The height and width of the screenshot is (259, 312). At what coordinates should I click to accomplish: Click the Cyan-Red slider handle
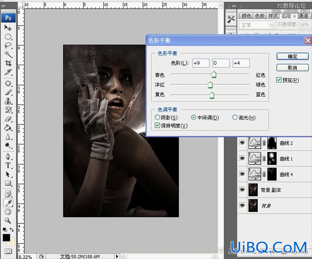pos(214,74)
